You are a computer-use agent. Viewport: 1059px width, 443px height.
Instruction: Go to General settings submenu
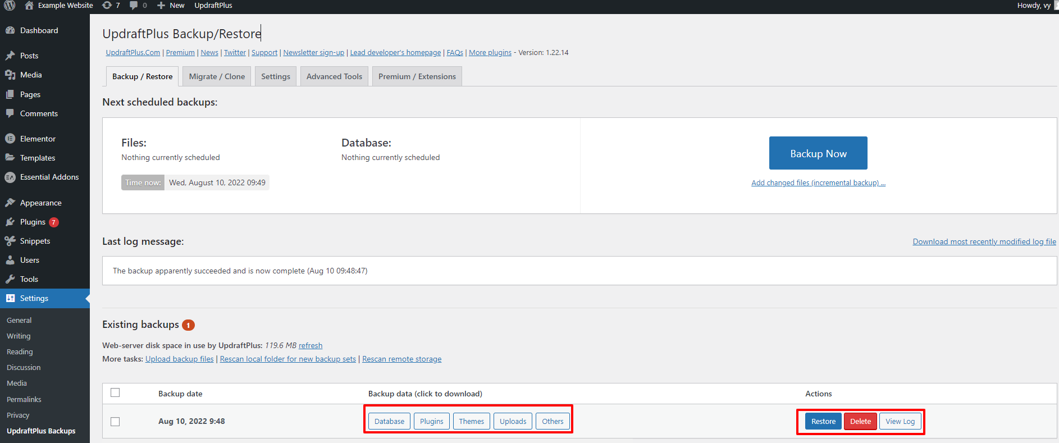pyautogui.click(x=19, y=320)
